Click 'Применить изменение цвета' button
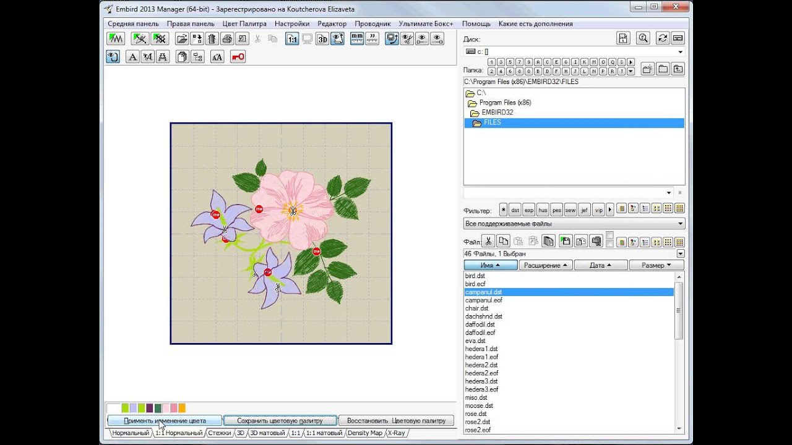The width and height of the screenshot is (792, 445). (x=165, y=420)
